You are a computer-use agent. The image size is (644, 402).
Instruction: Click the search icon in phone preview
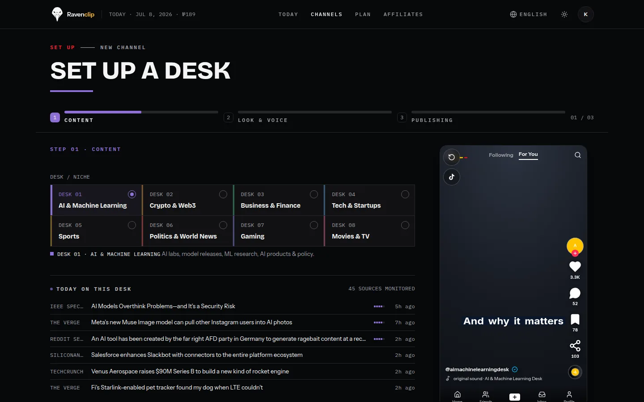click(x=578, y=155)
